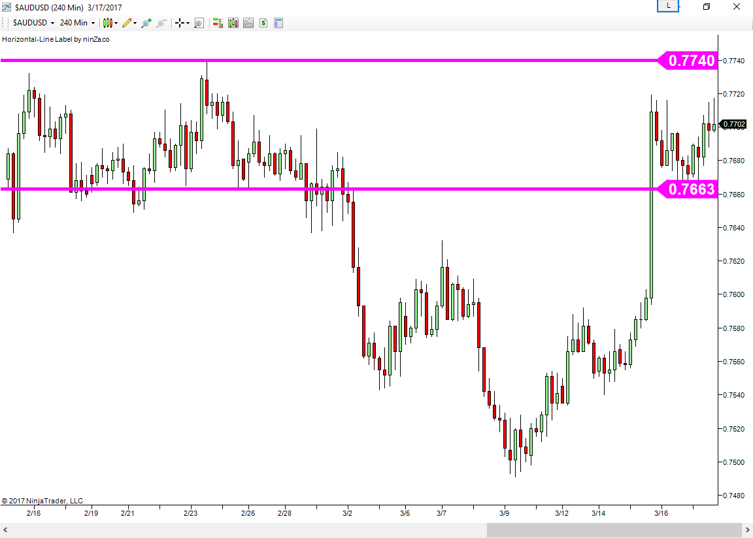Click the 3/16 date label on time axis
The height and width of the screenshot is (538, 753).
(661, 513)
